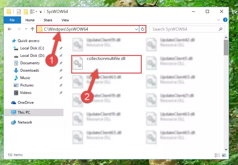238x165 pixels.
Task: Click the New Folder icon in quick access toolbar
Action: coord(26,12)
